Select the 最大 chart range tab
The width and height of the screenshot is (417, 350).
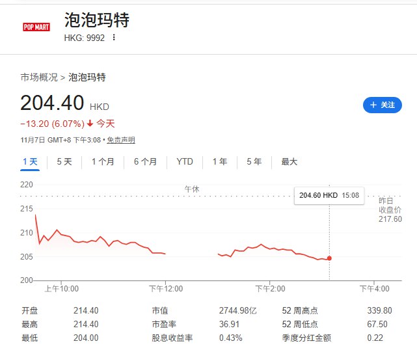point(289,162)
